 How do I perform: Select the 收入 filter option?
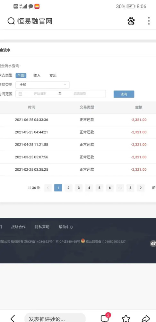click(x=37, y=76)
